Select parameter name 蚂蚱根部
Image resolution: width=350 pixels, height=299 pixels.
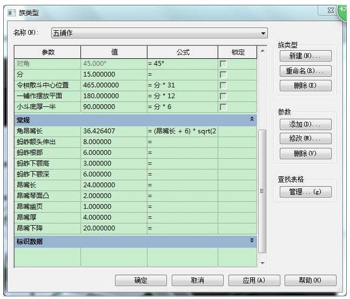point(30,153)
